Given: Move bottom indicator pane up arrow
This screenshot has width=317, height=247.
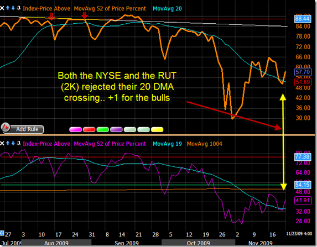Looking at the screenshot, I should pyautogui.click(x=8, y=143).
